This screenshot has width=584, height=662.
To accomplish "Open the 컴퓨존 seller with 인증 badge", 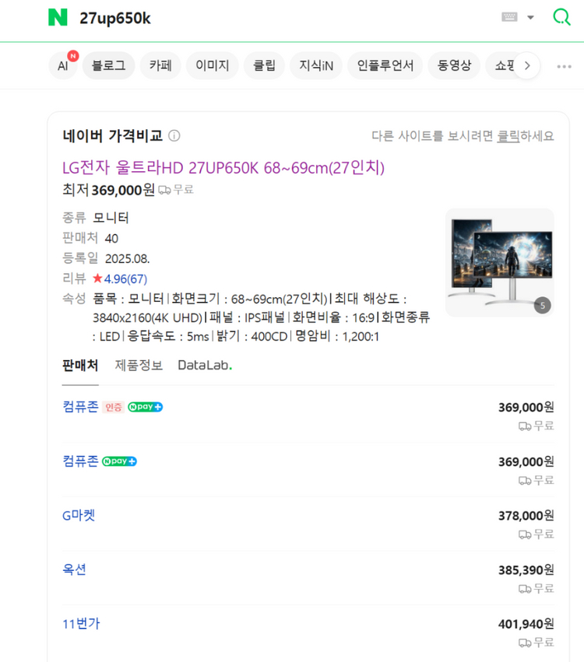I will tap(80, 406).
